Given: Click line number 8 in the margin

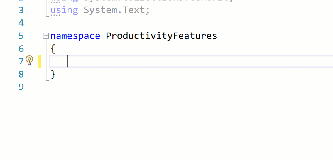Looking at the screenshot, I should (21, 74).
